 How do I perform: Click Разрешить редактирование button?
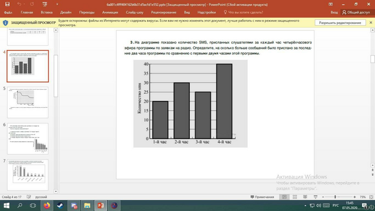(x=340, y=23)
